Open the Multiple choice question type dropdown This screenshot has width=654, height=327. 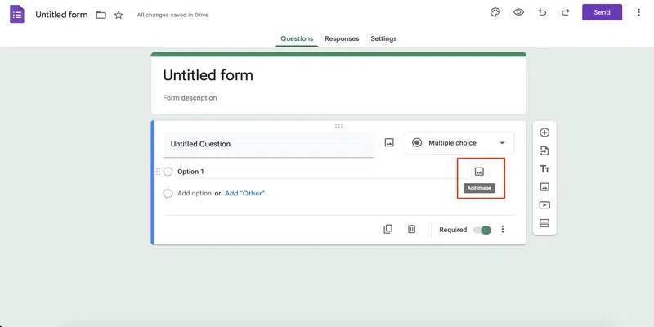[459, 143]
